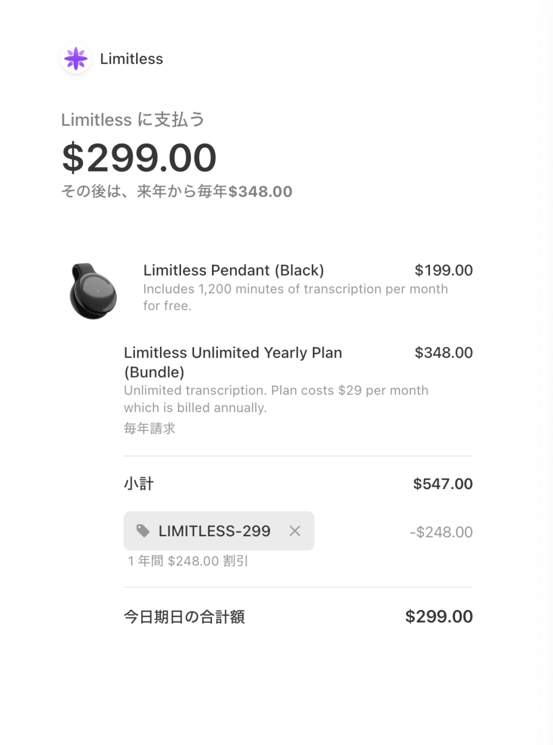Click the Limitless に支払う heading
Viewport: 553px width, 745px height.
133,120
